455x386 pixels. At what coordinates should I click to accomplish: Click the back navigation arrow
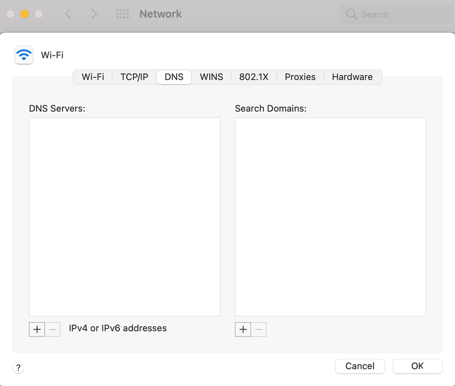68,14
